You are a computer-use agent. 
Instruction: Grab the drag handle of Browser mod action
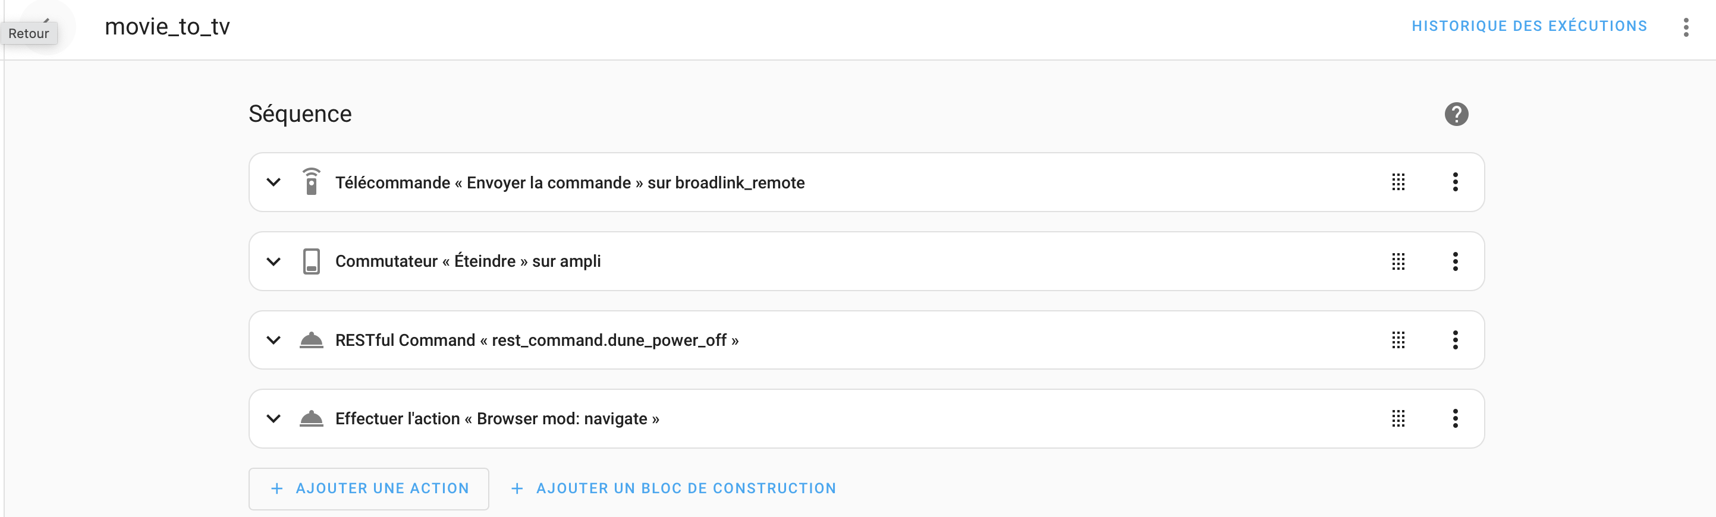click(x=1398, y=418)
